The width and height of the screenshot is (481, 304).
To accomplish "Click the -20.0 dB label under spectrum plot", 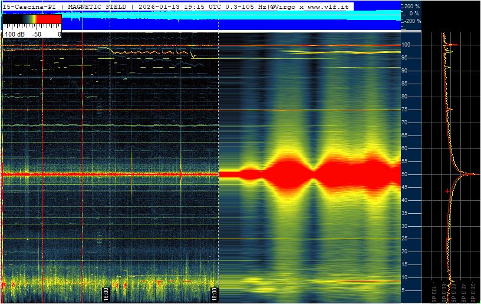I will point(473,293).
